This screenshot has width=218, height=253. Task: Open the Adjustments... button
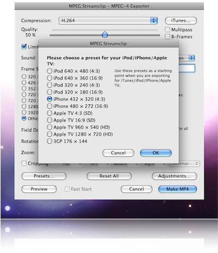175,176
